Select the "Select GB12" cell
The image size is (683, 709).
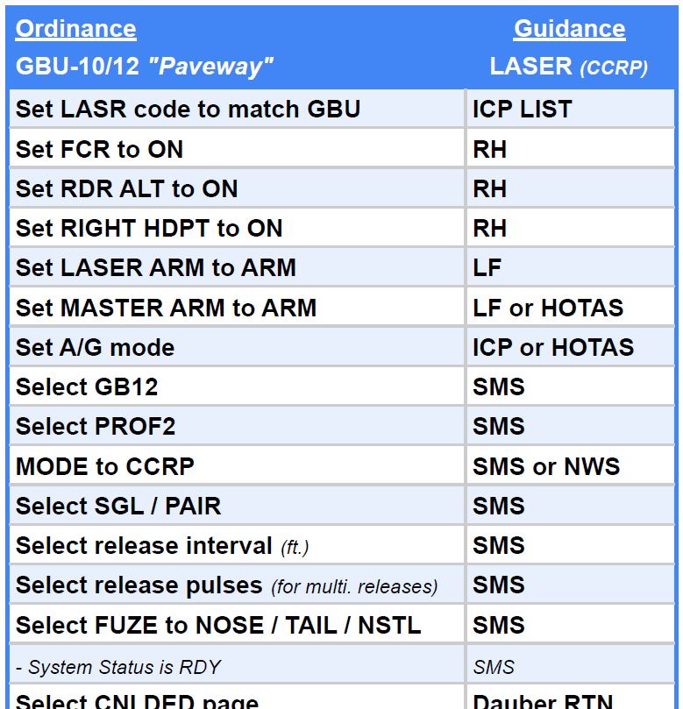[x=87, y=387]
